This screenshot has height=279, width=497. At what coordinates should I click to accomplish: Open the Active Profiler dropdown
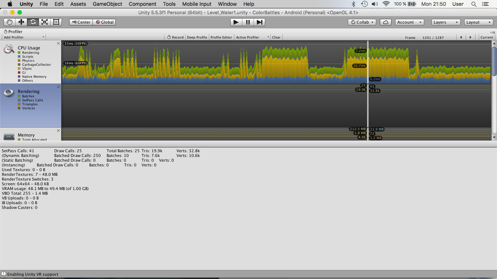(x=253, y=37)
